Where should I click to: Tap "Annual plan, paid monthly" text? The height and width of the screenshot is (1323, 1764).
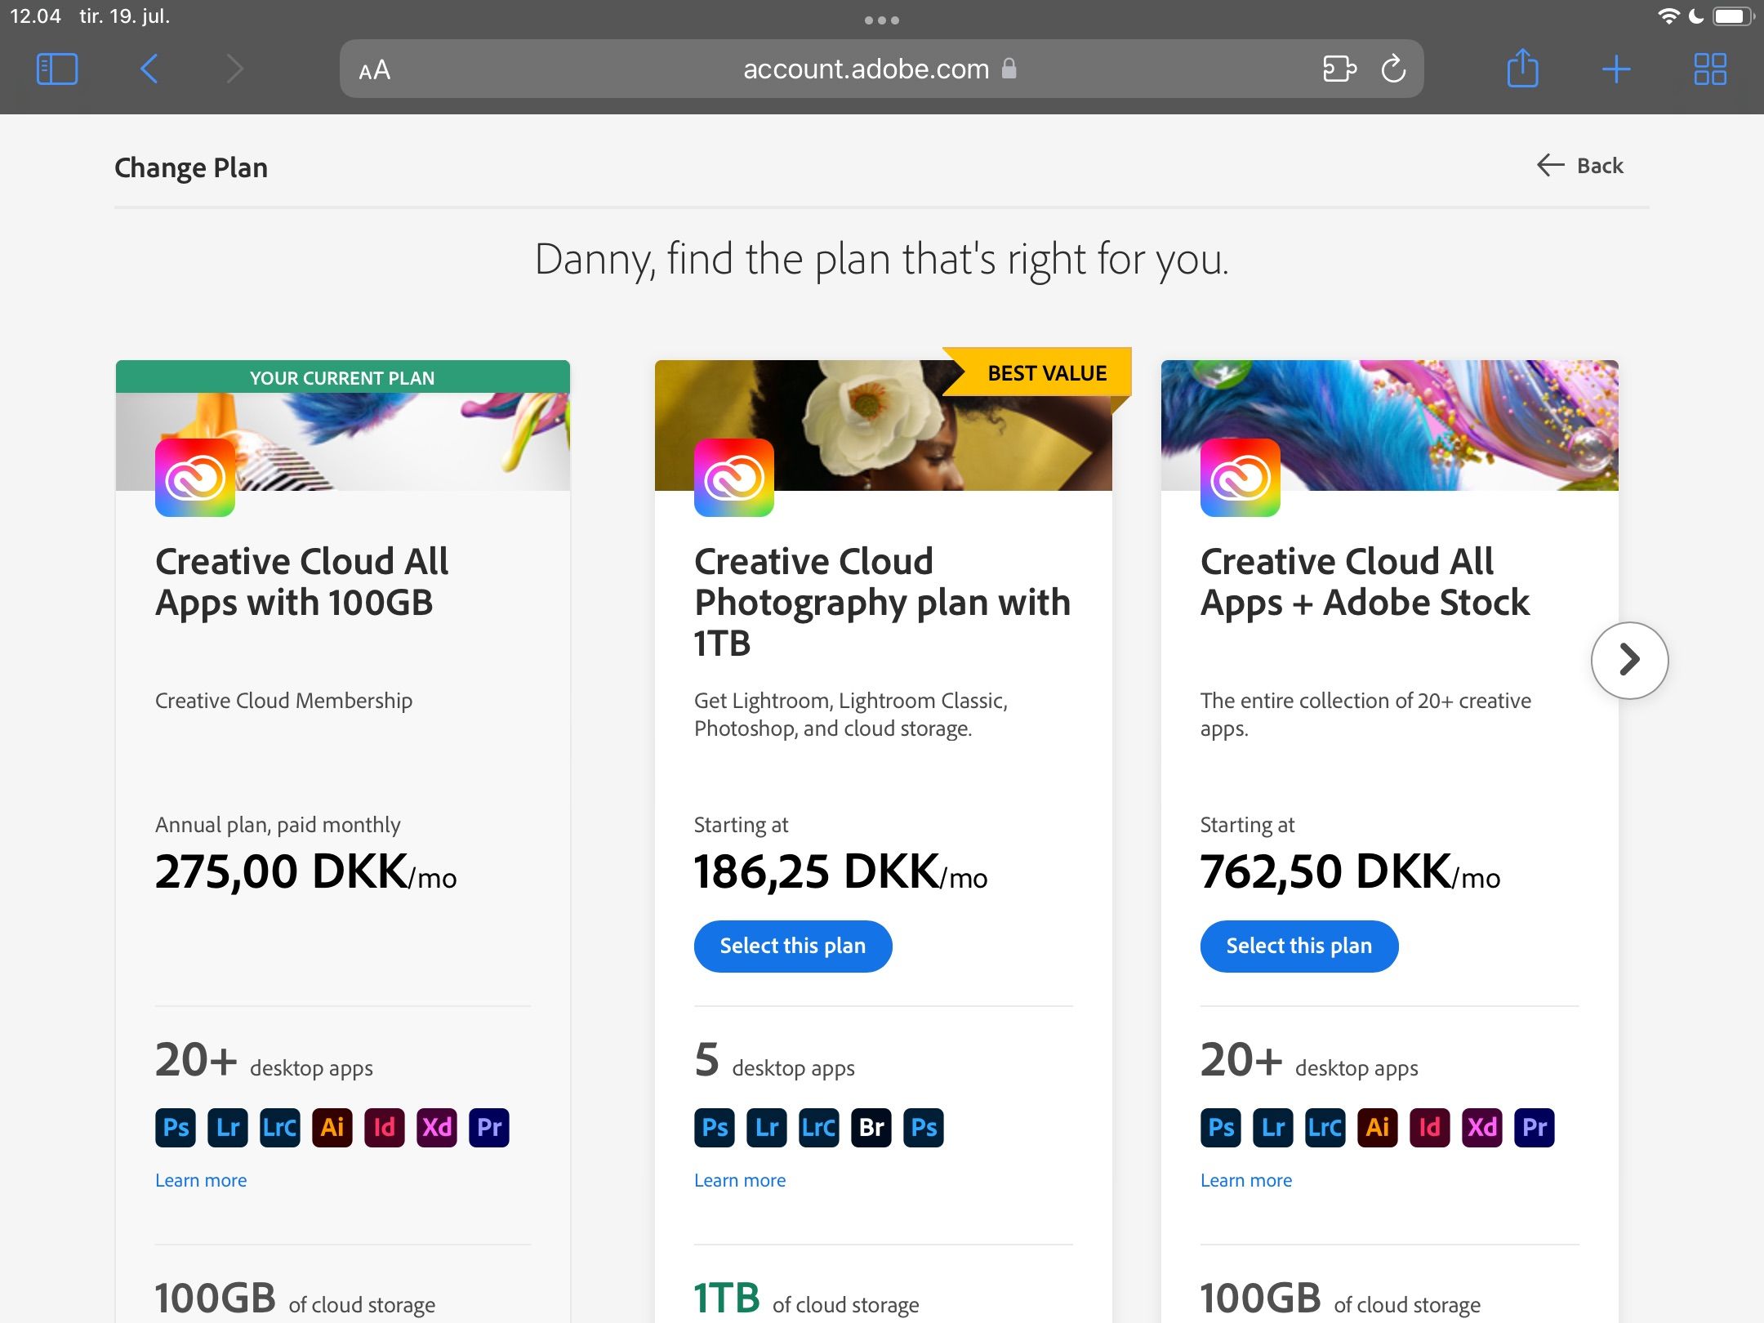point(278,825)
